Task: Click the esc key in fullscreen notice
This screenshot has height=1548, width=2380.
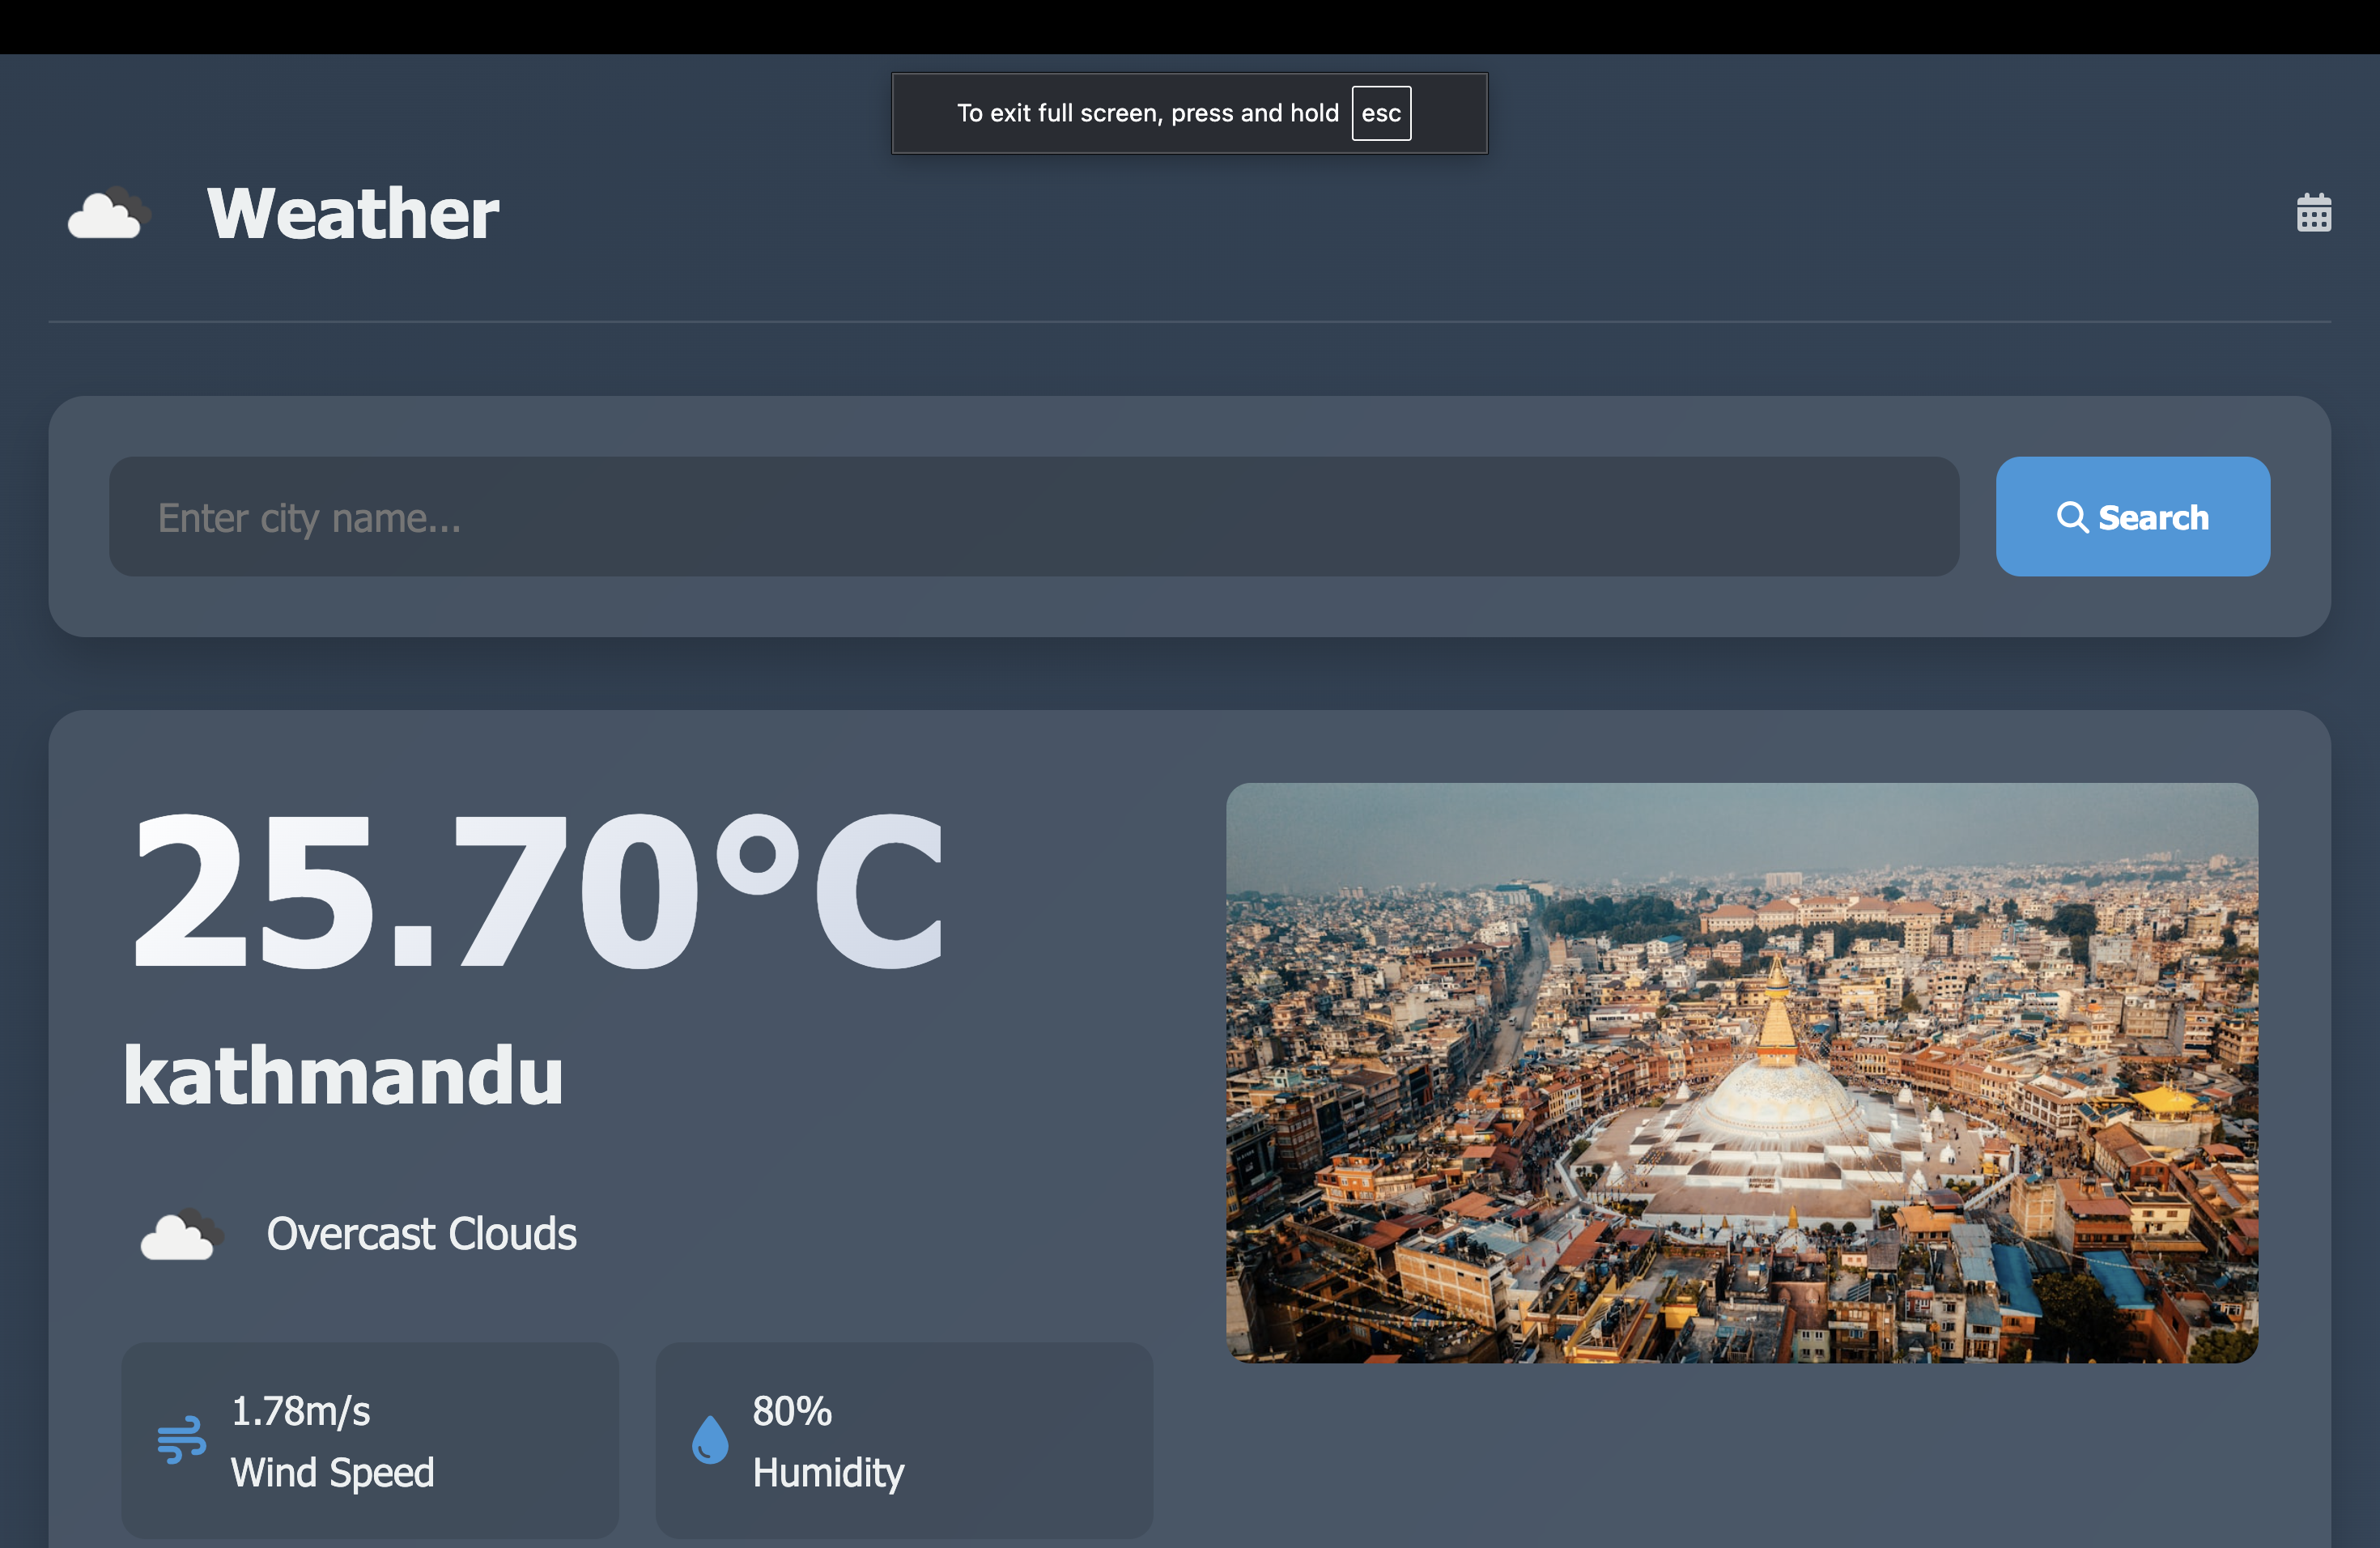Action: [x=1381, y=113]
